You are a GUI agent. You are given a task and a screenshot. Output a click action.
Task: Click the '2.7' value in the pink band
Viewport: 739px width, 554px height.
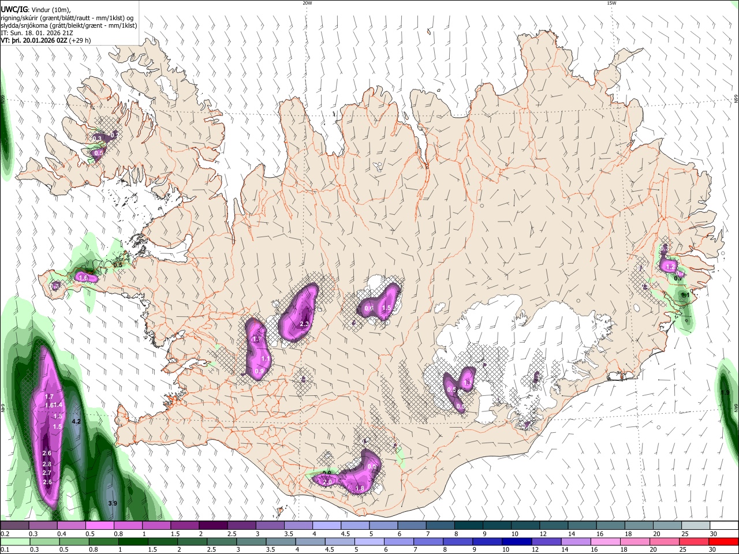(47, 473)
